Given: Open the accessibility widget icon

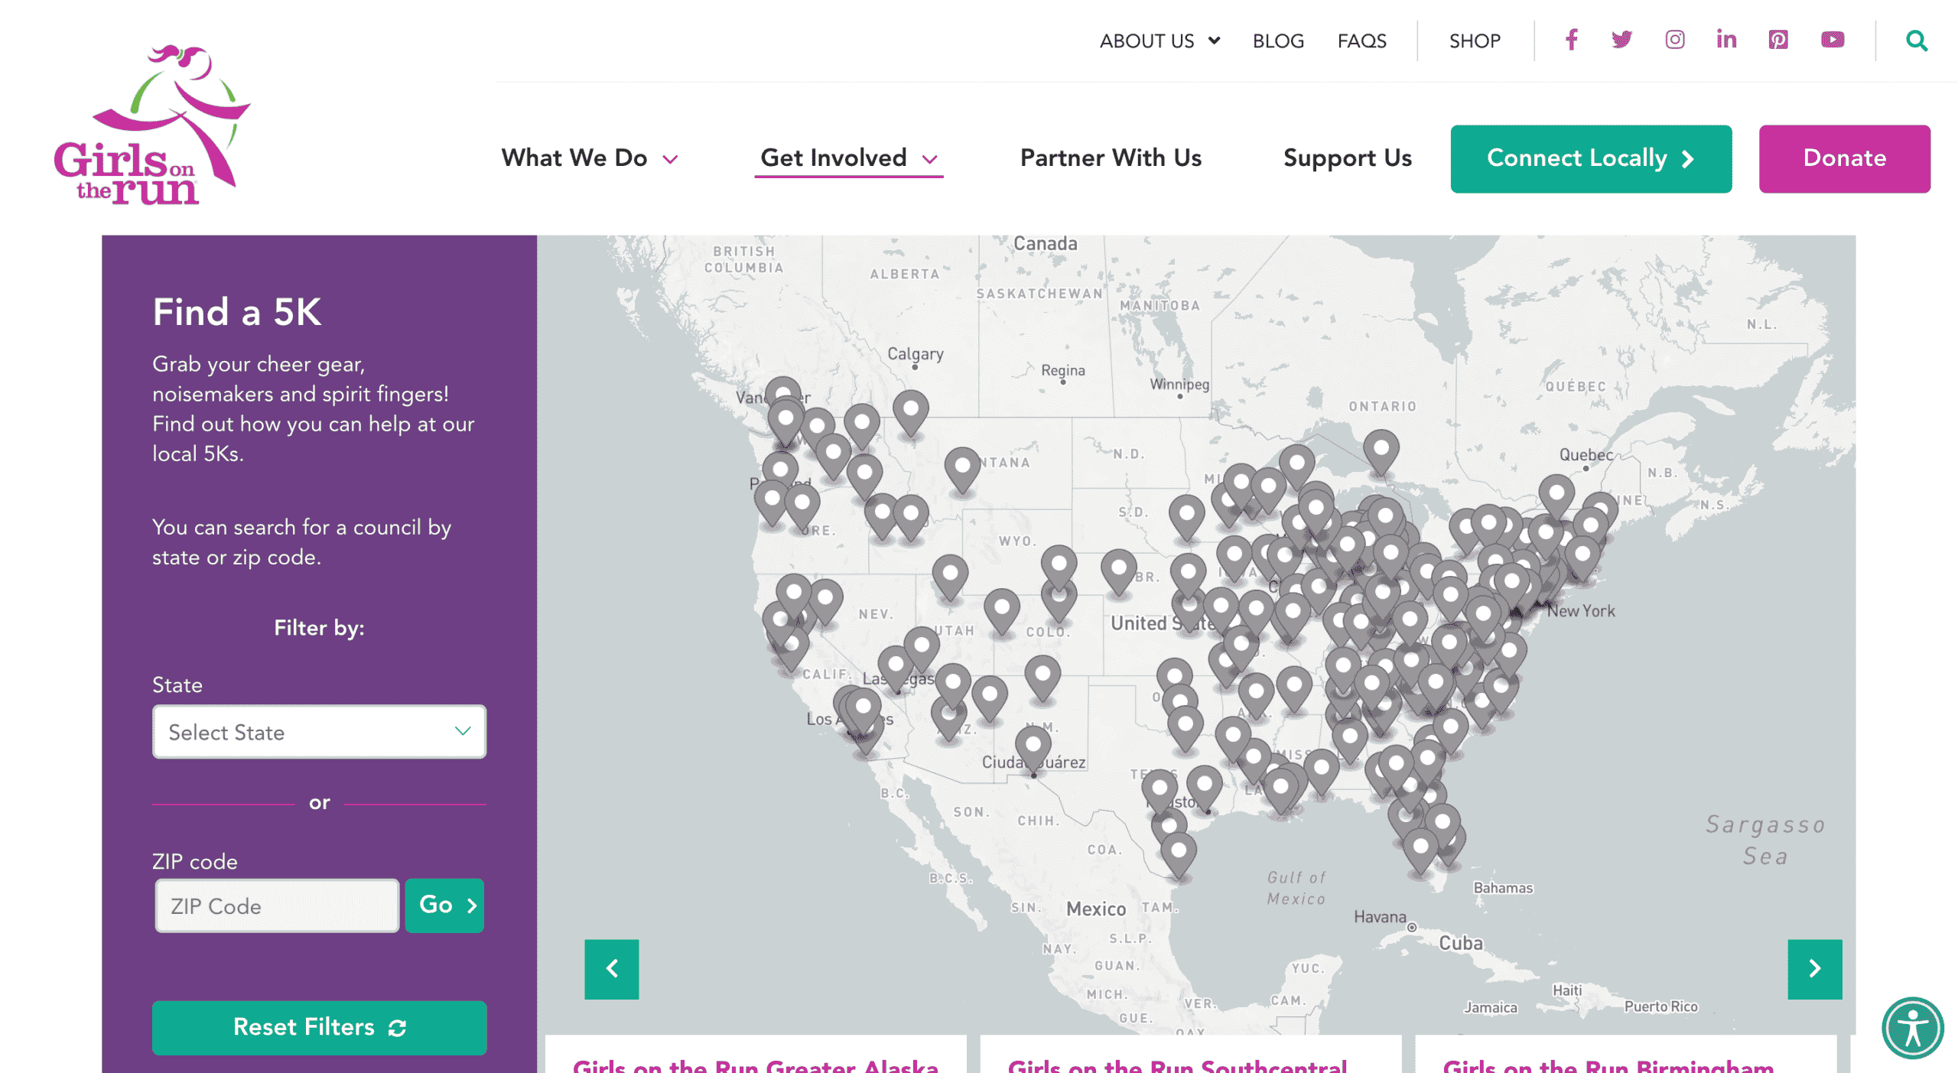Looking at the screenshot, I should 1911,1026.
